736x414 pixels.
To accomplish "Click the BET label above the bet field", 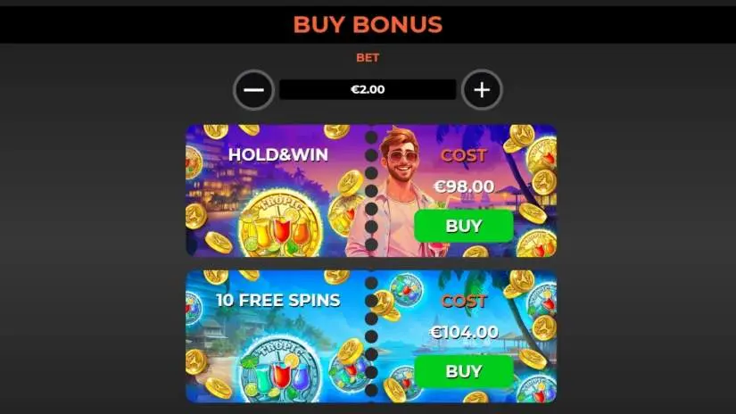I will pos(368,58).
